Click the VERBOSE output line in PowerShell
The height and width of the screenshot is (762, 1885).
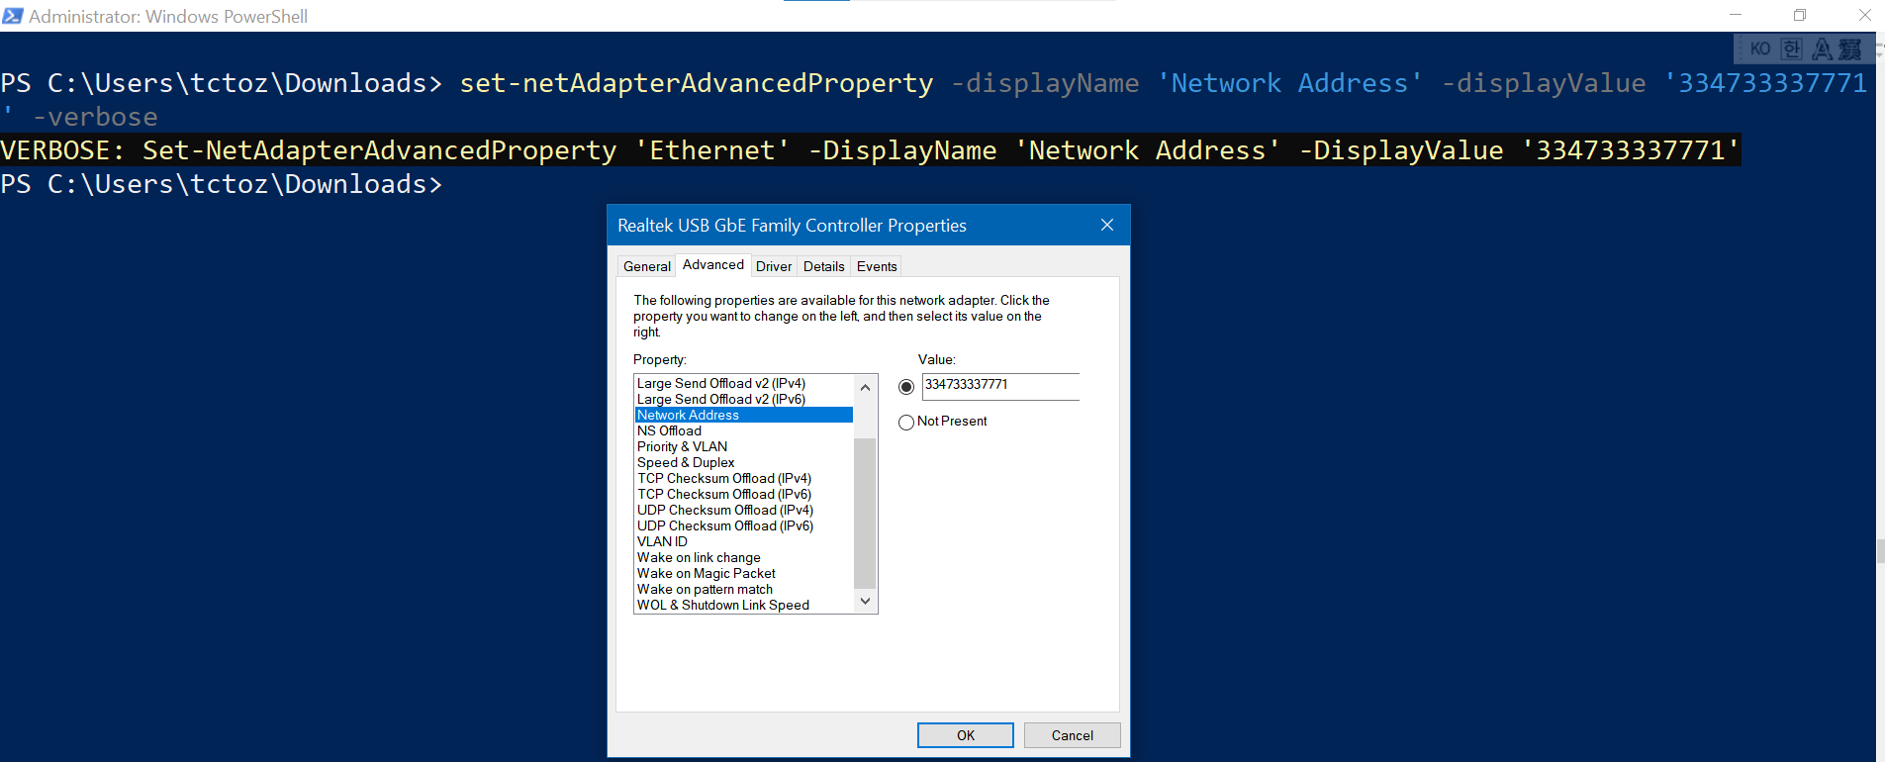click(x=870, y=150)
